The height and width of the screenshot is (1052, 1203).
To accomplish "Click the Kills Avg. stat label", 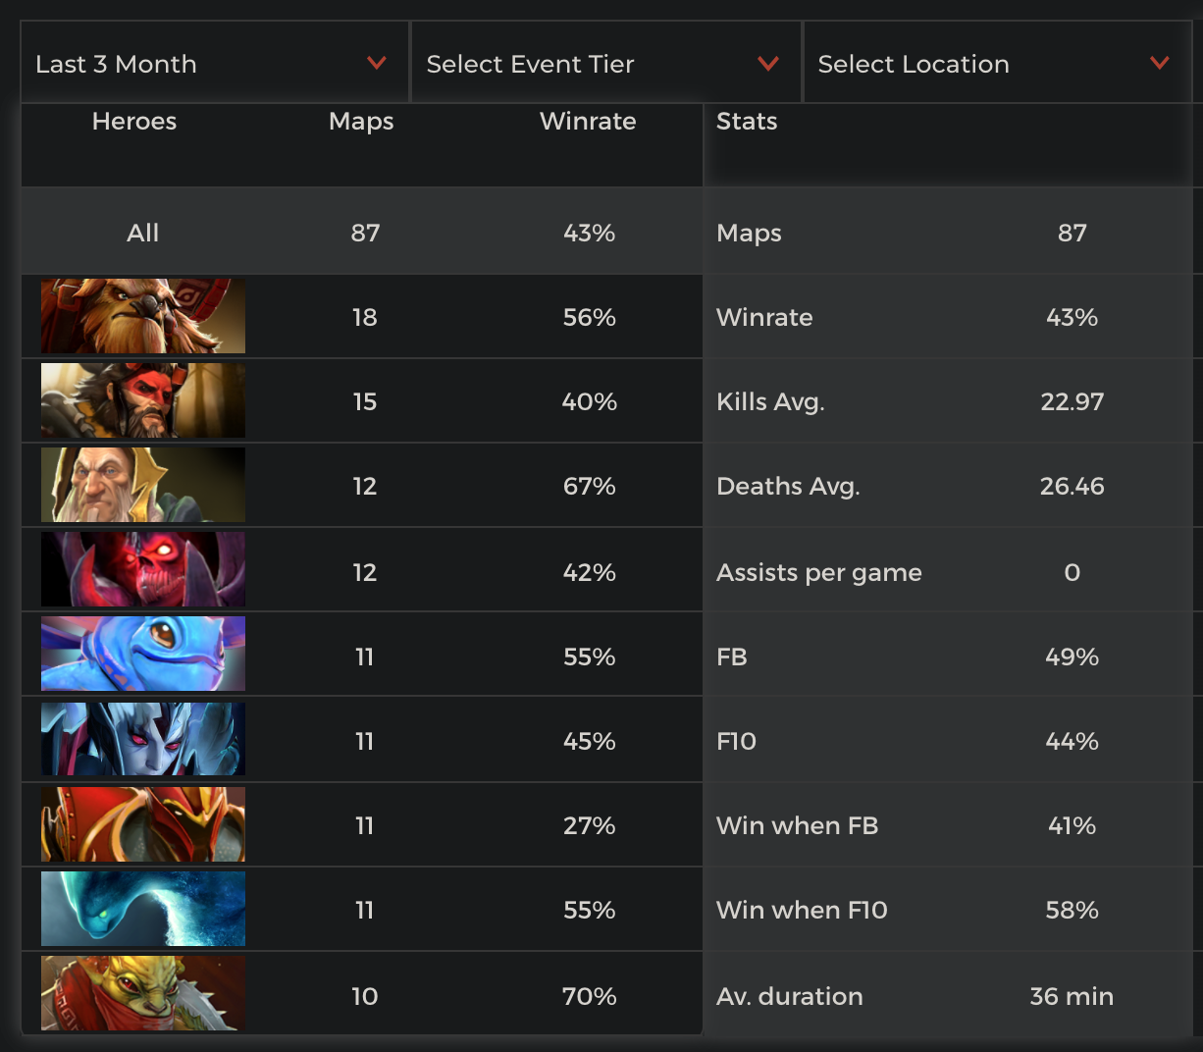I will 770,401.
